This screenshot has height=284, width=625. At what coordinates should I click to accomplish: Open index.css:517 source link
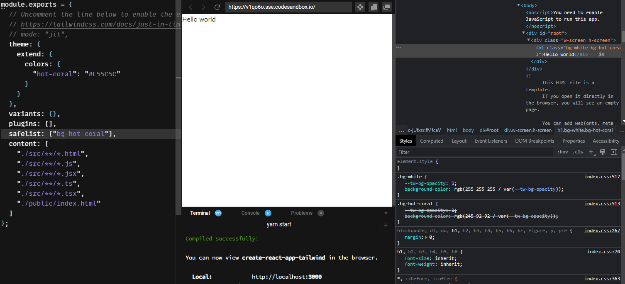point(602,176)
